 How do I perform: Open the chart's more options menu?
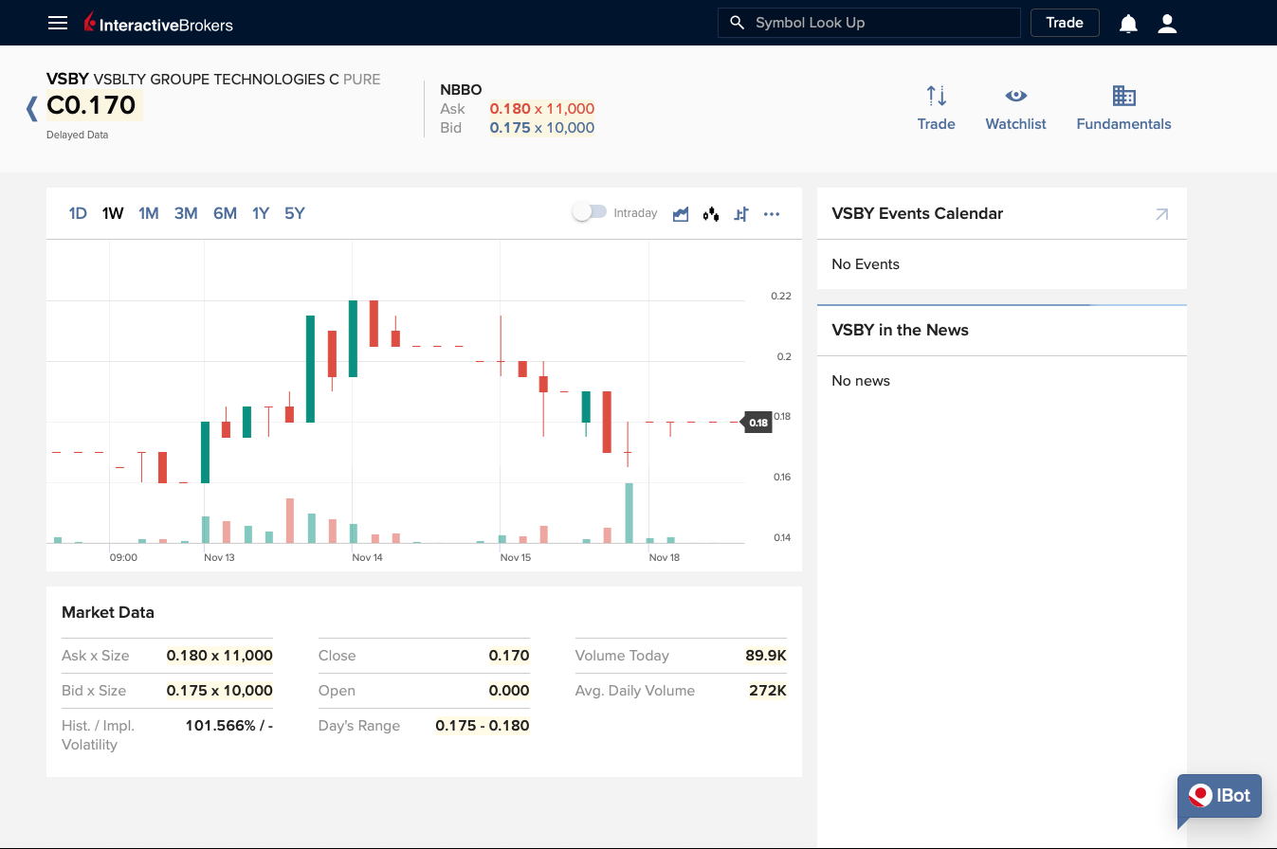[x=772, y=214]
